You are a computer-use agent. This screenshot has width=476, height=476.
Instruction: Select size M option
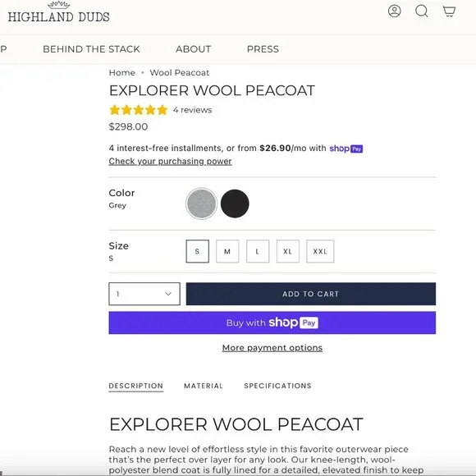tap(227, 251)
